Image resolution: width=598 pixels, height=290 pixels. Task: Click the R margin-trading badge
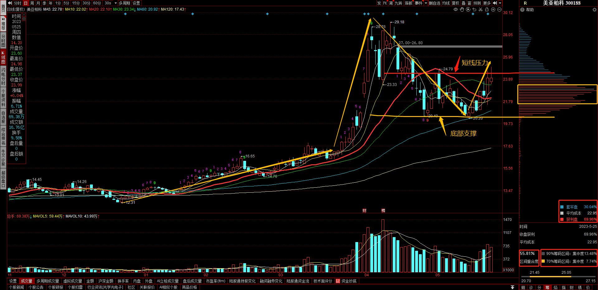(525, 3)
